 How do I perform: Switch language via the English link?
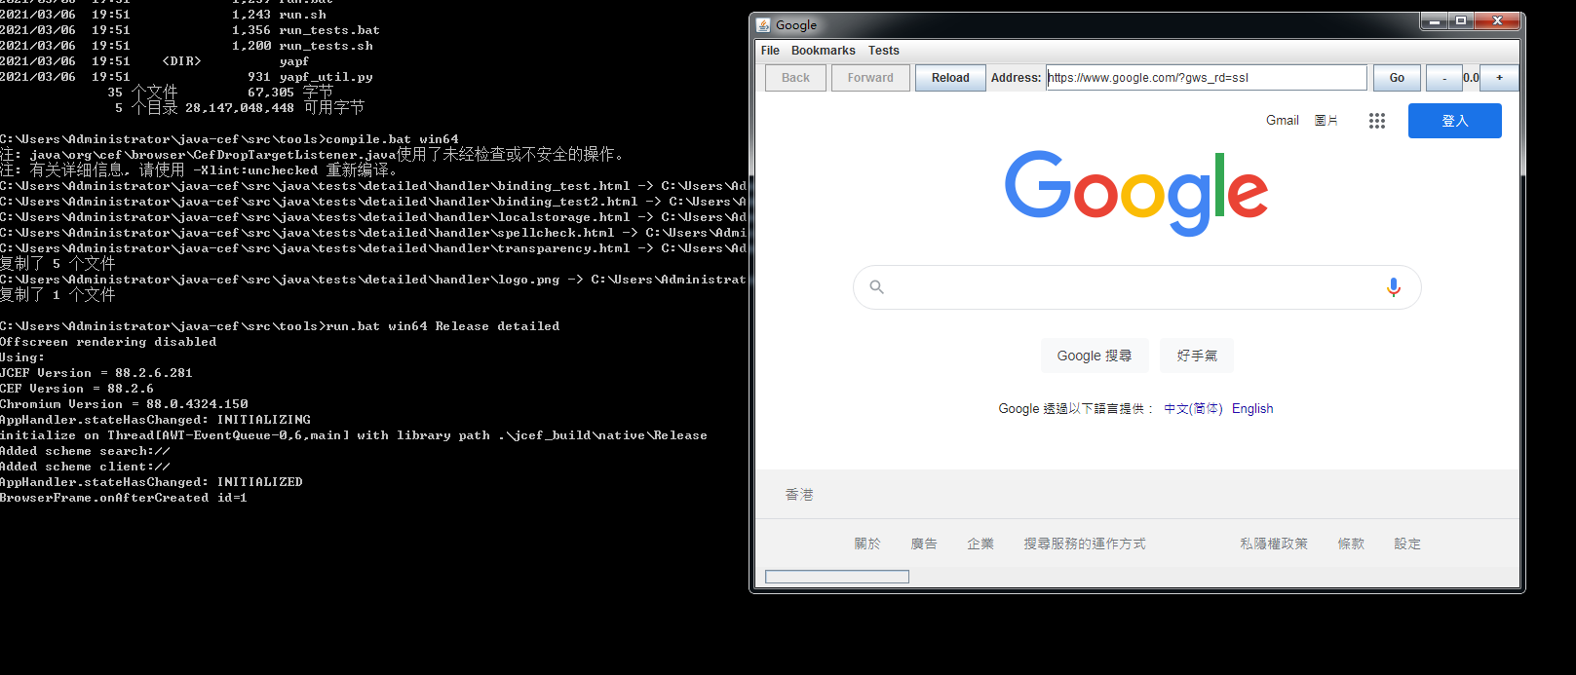coord(1251,409)
